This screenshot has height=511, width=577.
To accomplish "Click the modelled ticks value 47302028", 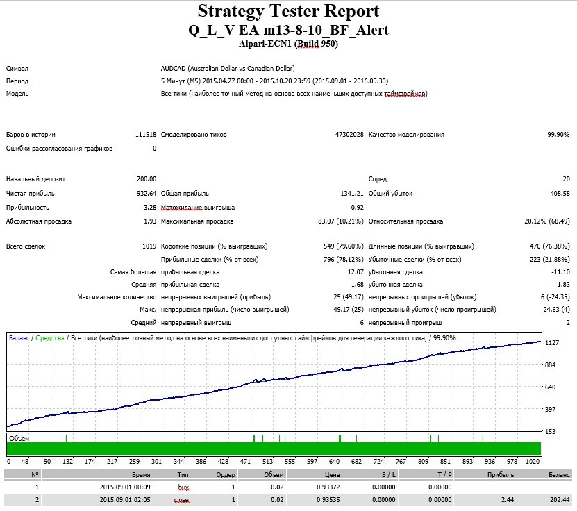I will [x=349, y=135].
